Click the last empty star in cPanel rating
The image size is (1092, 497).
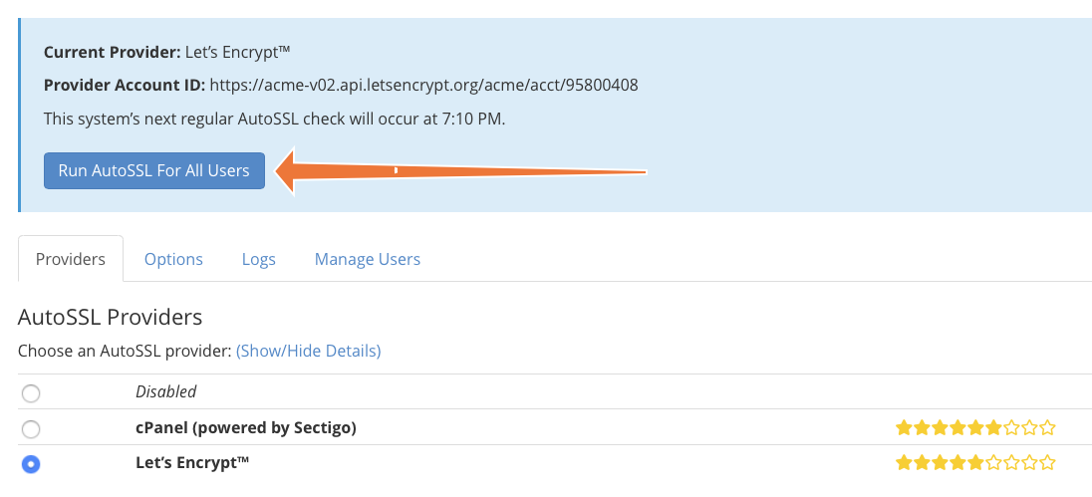(x=1047, y=428)
